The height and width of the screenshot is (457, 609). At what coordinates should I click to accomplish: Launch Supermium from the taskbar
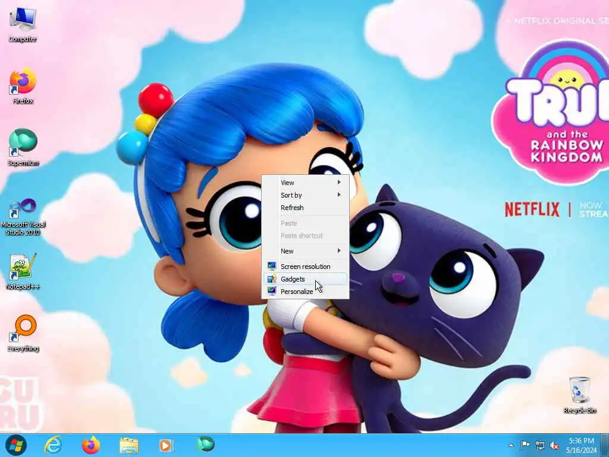coord(205,444)
